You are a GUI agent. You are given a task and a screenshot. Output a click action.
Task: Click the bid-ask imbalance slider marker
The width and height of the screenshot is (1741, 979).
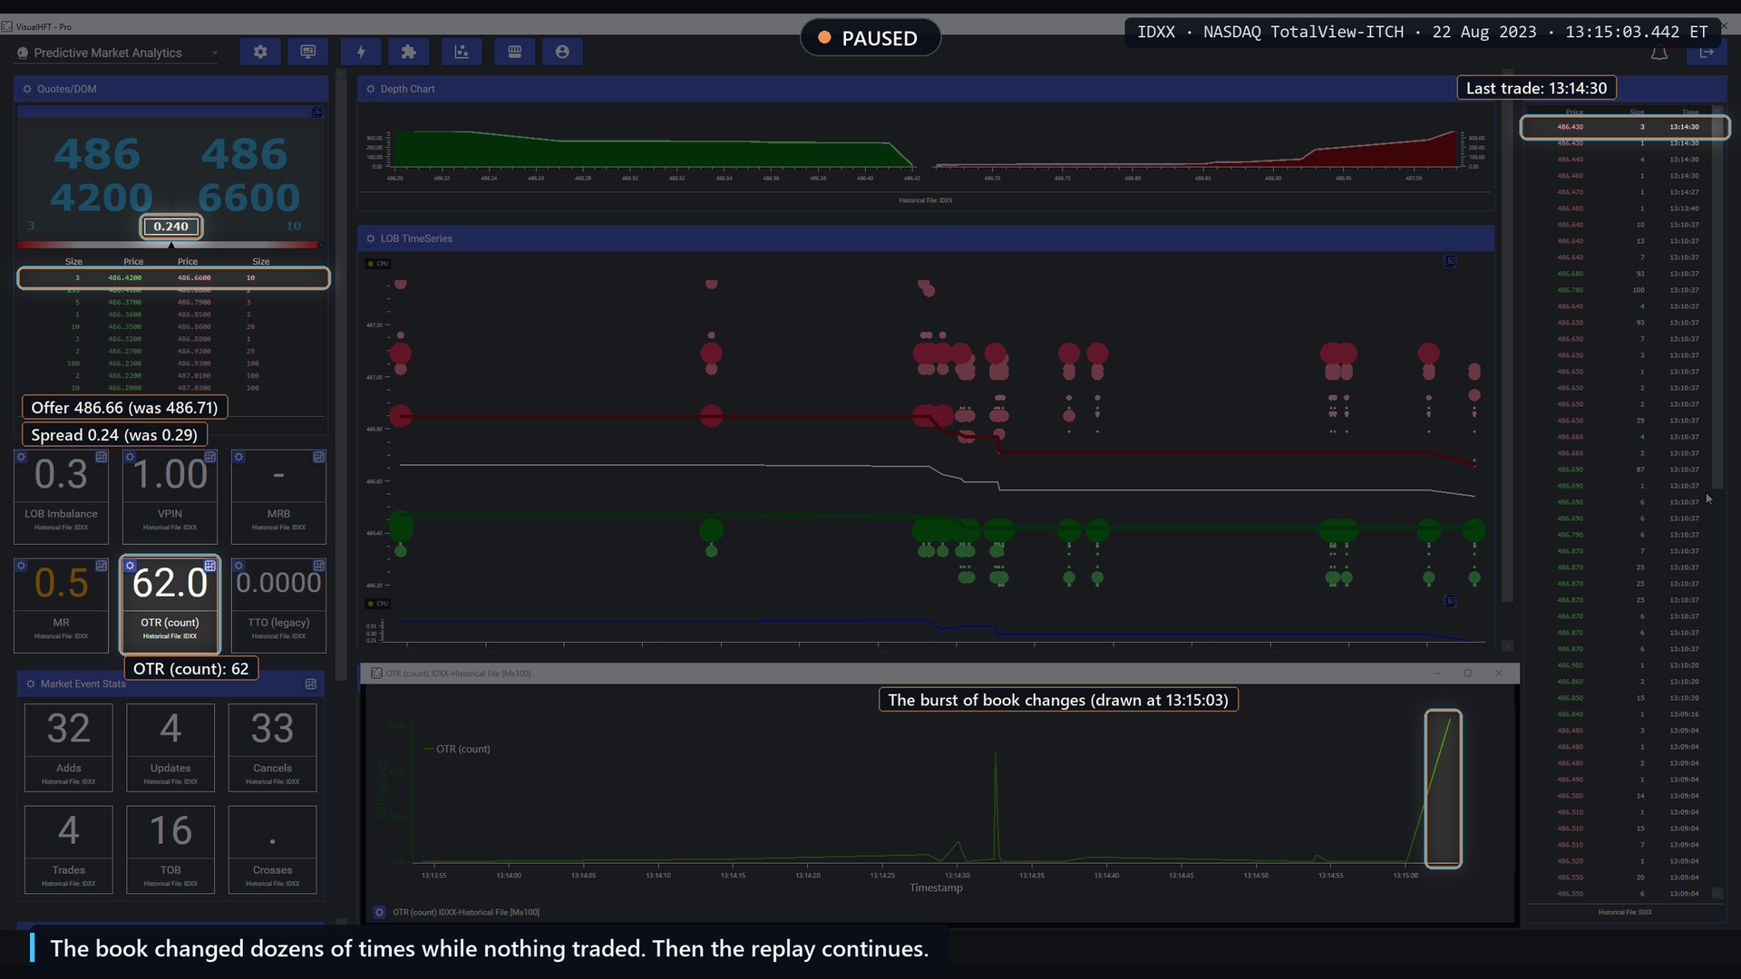click(x=171, y=245)
